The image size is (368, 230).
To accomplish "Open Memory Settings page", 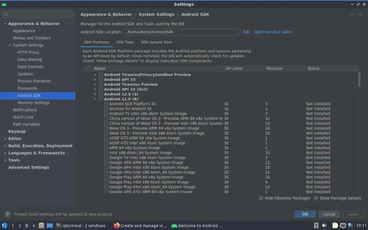I will click(x=33, y=103).
